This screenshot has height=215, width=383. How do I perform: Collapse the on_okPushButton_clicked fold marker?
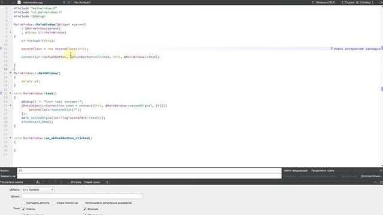(11, 138)
